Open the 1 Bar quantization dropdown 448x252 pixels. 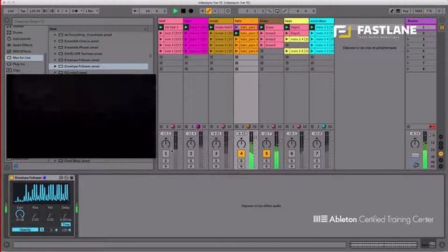click(x=92, y=11)
